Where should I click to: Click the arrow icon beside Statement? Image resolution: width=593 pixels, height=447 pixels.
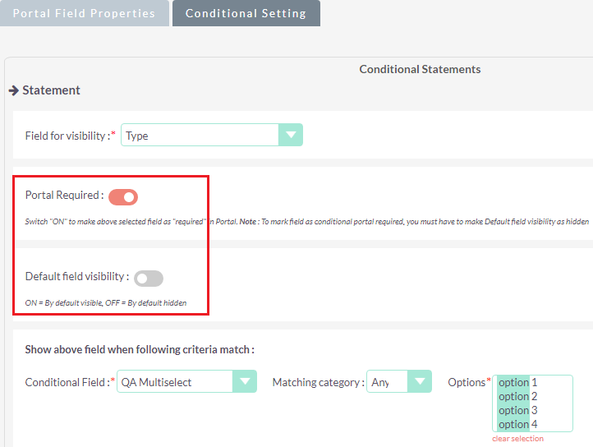pyautogui.click(x=14, y=90)
